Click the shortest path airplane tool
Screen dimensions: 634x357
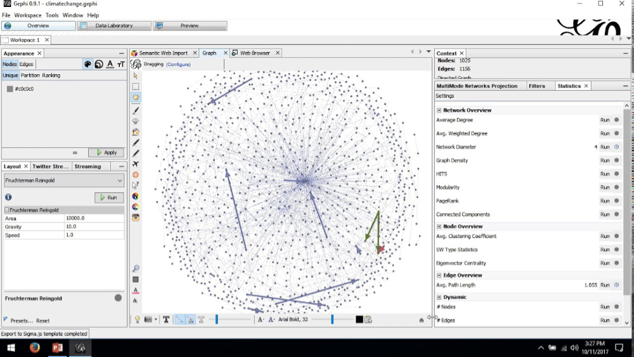pyautogui.click(x=136, y=164)
